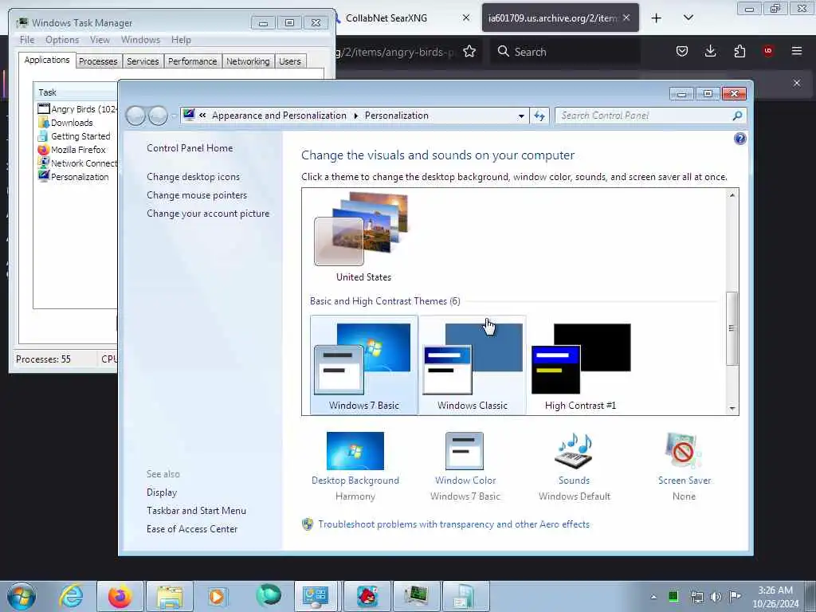This screenshot has height=612, width=816.
Task: Open Window Color settings
Action: [465, 465]
